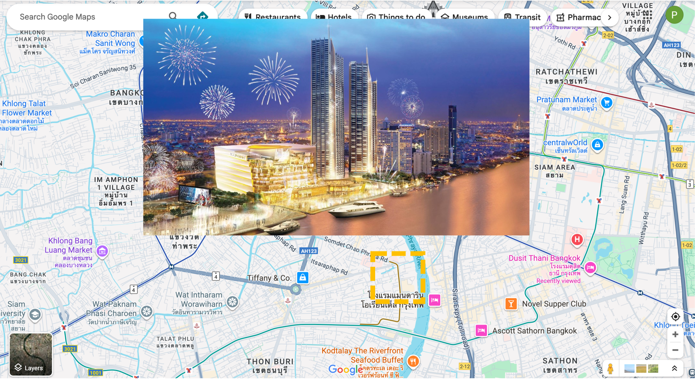Click the centralWorld shopping bag pin
The height and width of the screenshot is (379, 695).
(x=597, y=145)
